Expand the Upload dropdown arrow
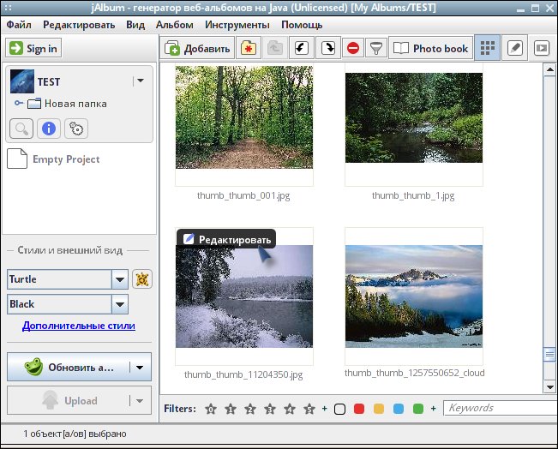Screen dimensions: 558x449 click(140, 401)
